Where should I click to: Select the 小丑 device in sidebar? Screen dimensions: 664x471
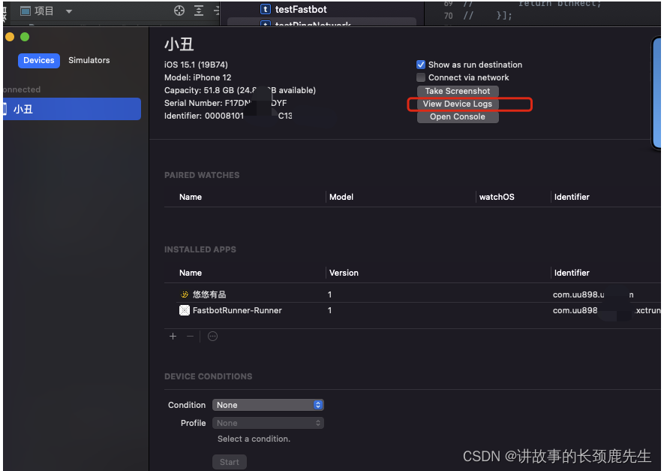[71, 109]
